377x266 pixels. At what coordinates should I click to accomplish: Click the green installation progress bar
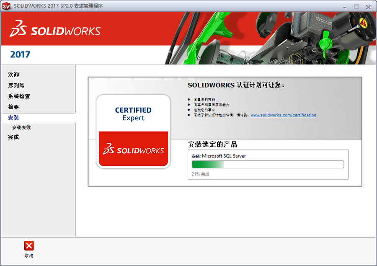[267, 164]
